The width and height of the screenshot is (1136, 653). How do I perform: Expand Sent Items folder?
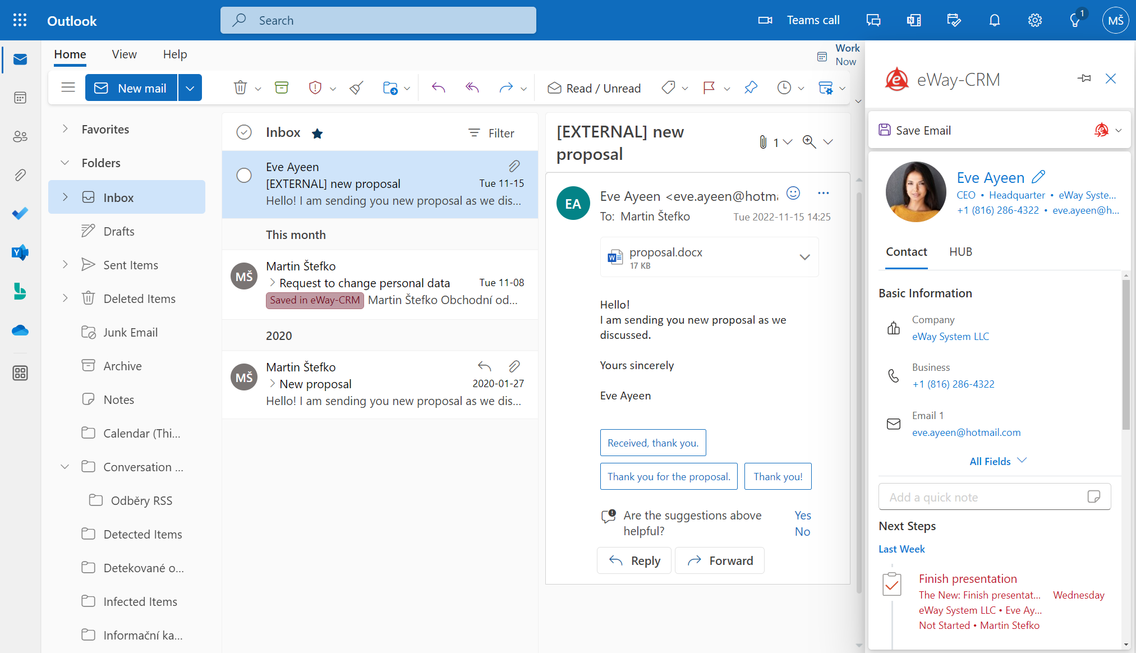point(65,264)
